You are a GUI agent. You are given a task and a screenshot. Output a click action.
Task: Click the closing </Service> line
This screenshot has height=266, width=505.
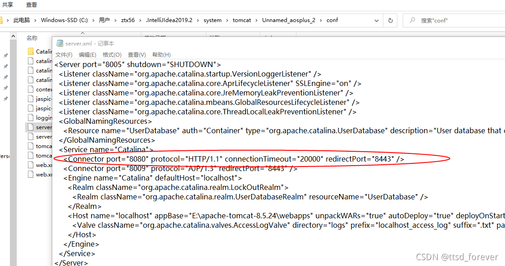click(x=77, y=253)
